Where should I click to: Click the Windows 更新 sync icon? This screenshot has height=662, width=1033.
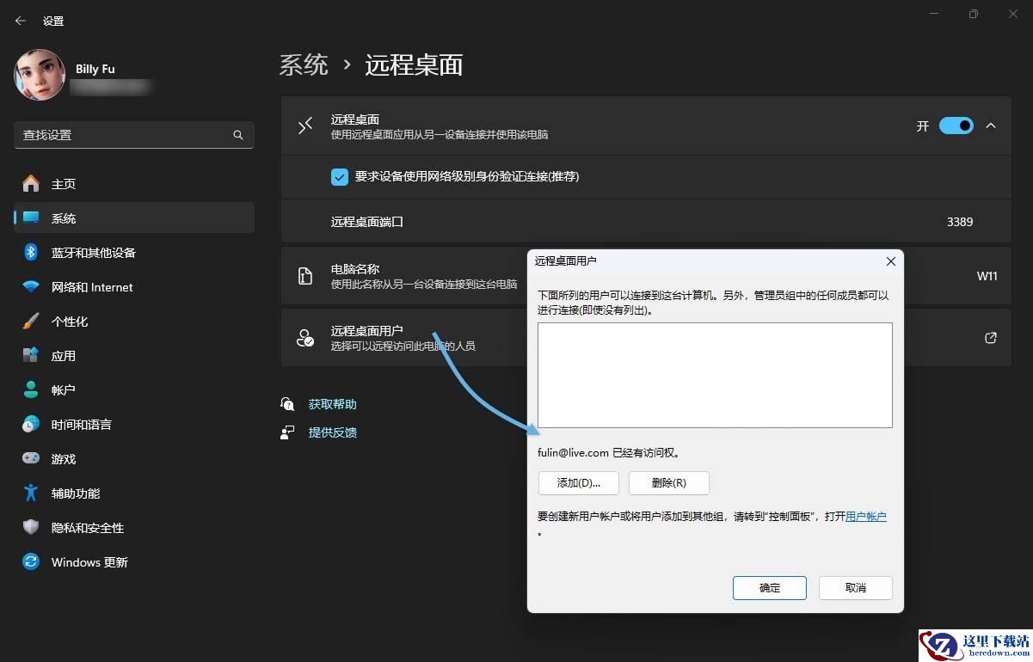[x=31, y=561]
